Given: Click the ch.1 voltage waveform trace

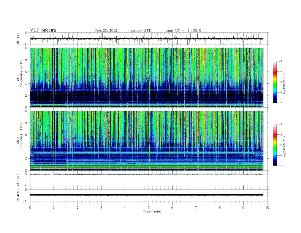Looking at the screenshot, I should pos(146,38).
